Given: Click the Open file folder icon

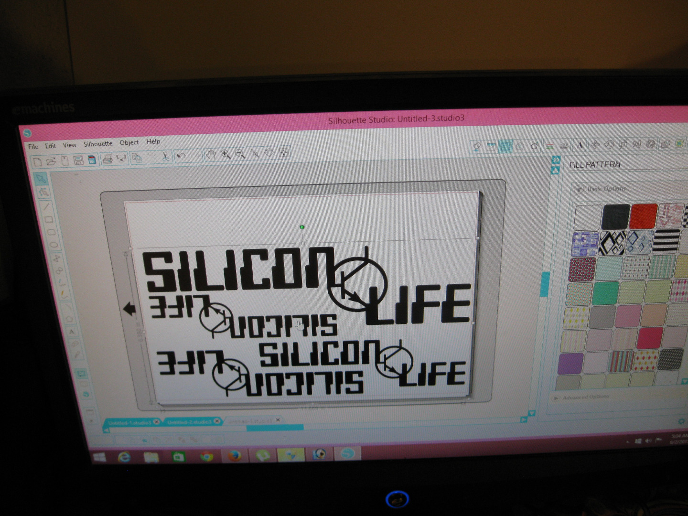Looking at the screenshot, I should (x=51, y=161).
